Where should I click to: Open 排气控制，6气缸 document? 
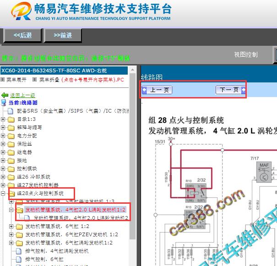(x=44, y=259)
